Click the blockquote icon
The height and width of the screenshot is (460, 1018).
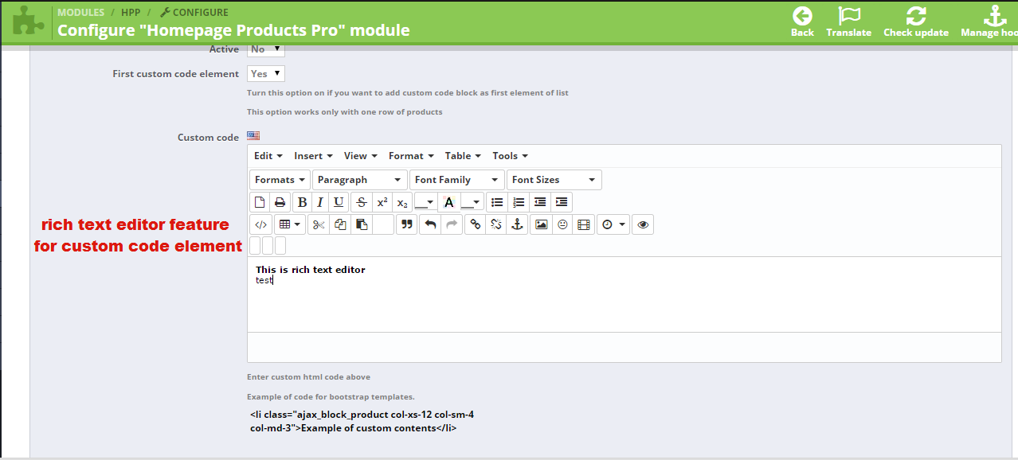407,224
